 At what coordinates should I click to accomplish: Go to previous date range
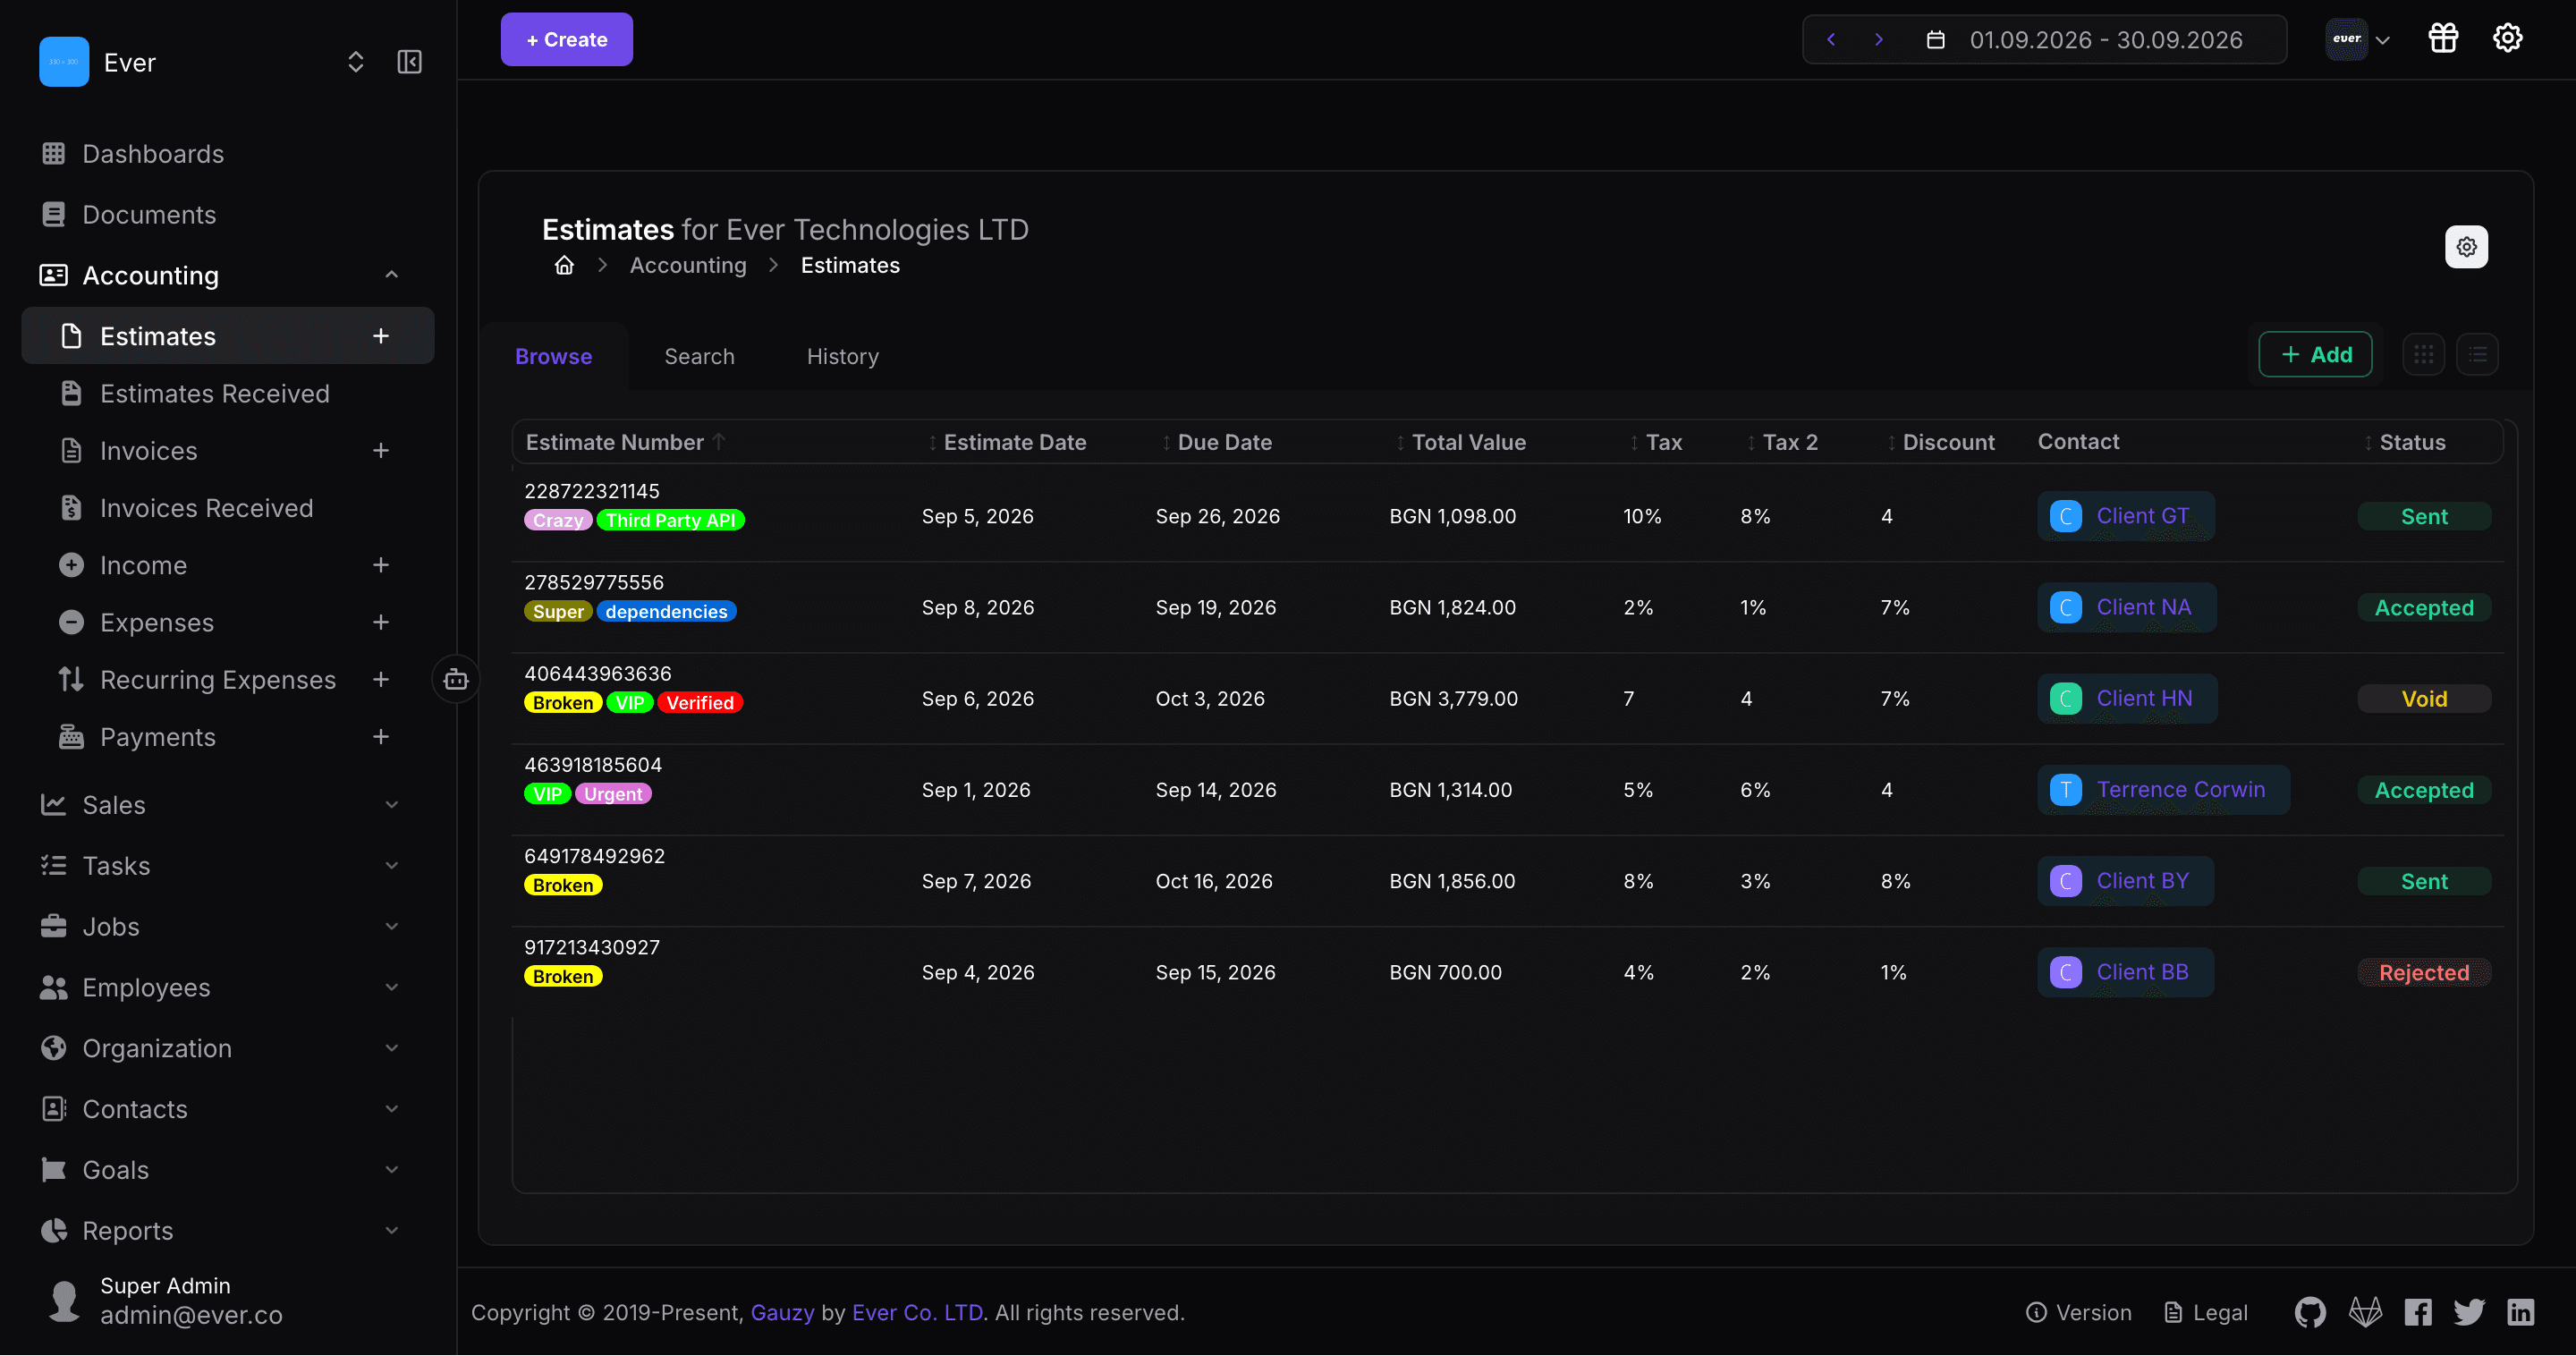[1831, 39]
